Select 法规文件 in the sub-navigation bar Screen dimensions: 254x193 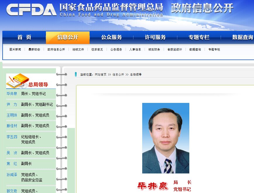tap(78, 50)
